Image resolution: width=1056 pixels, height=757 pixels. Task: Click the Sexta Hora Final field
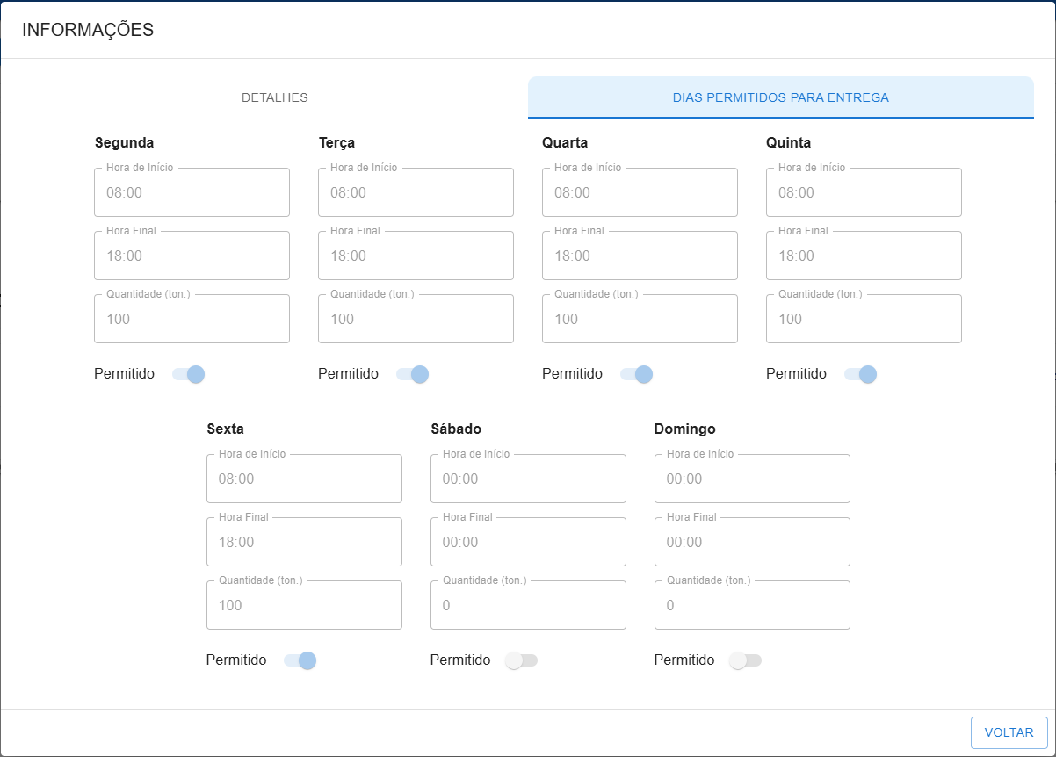(x=304, y=542)
